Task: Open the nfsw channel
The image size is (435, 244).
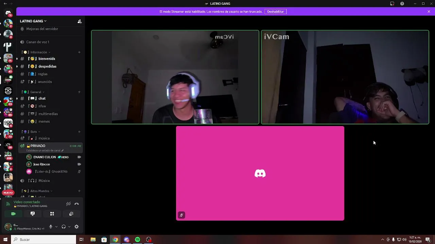Action: 50,106
